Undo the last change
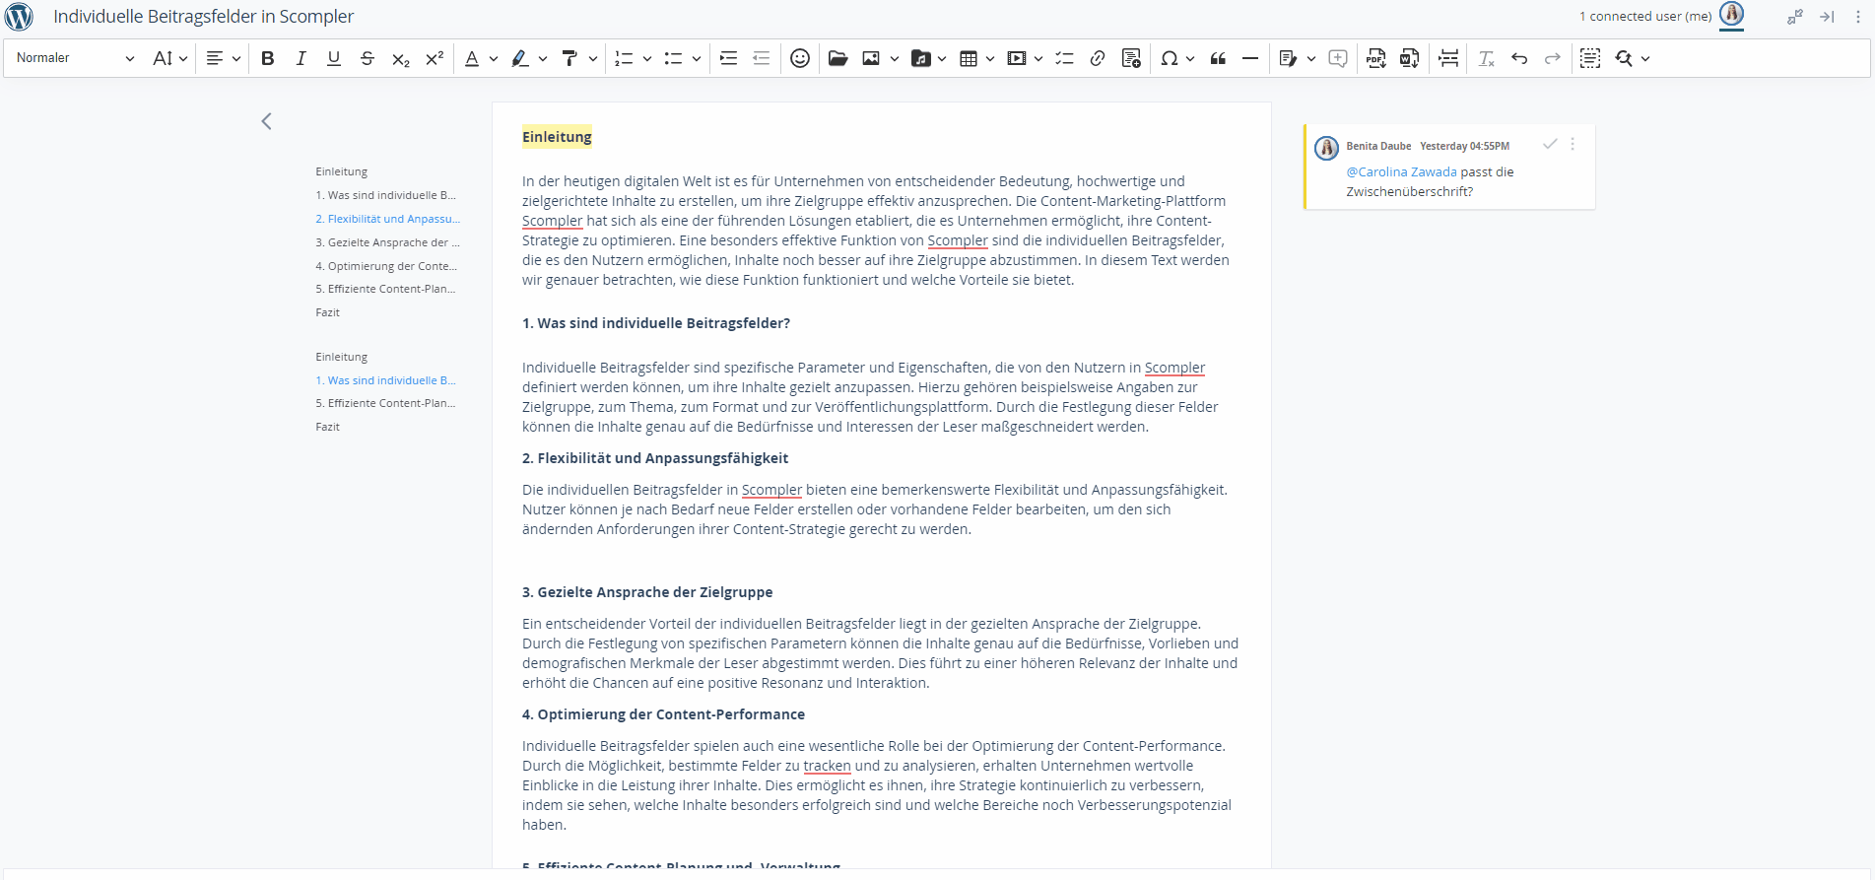 point(1519,58)
